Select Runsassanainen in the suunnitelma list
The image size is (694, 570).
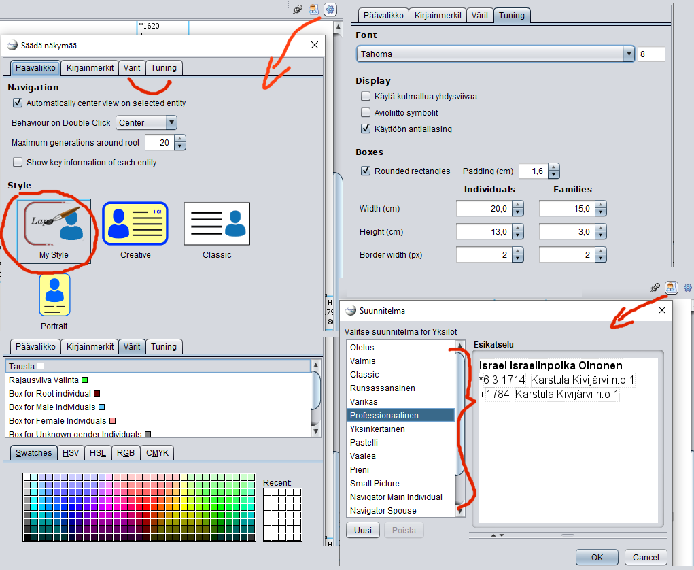click(400, 388)
